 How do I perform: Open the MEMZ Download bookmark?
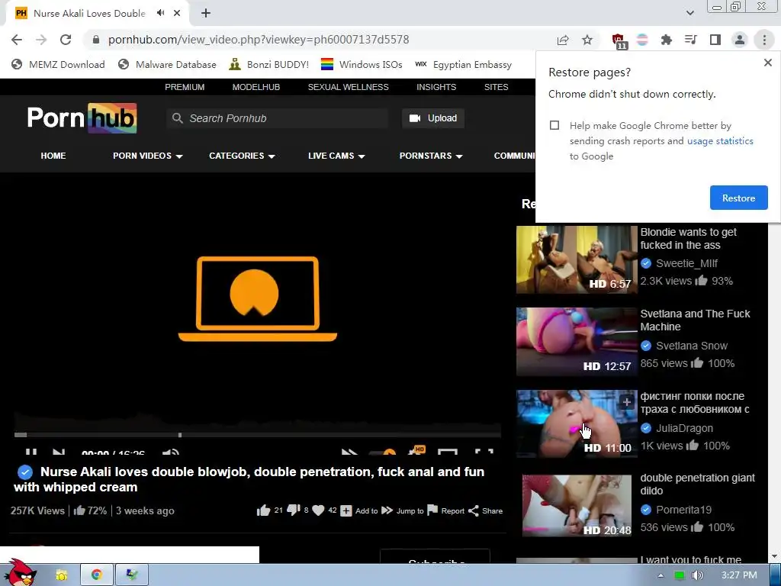(x=58, y=64)
